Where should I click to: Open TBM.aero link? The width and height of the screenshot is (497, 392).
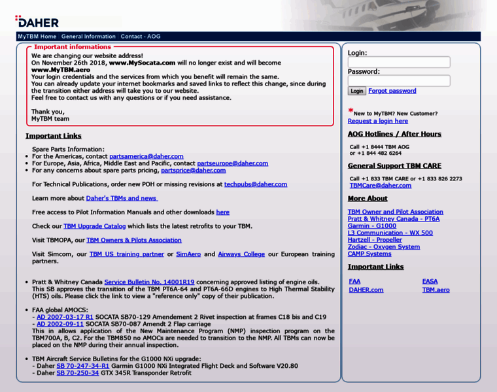click(x=436, y=289)
